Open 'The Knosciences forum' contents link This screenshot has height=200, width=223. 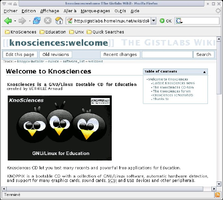172,91
